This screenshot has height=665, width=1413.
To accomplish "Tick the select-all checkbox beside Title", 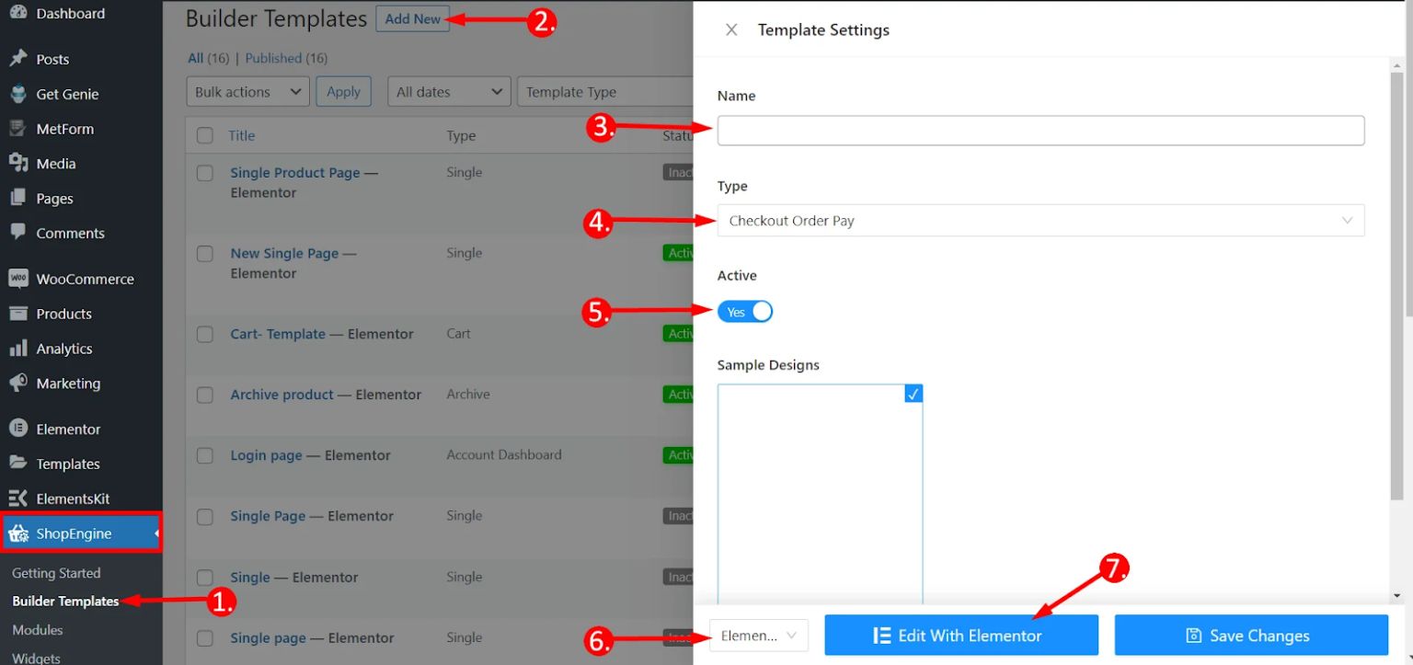I will [205, 136].
